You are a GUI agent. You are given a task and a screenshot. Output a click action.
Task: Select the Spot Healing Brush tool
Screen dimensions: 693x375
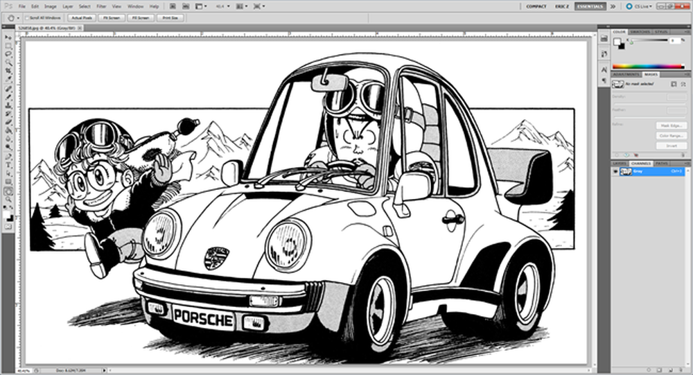pyautogui.click(x=8, y=89)
